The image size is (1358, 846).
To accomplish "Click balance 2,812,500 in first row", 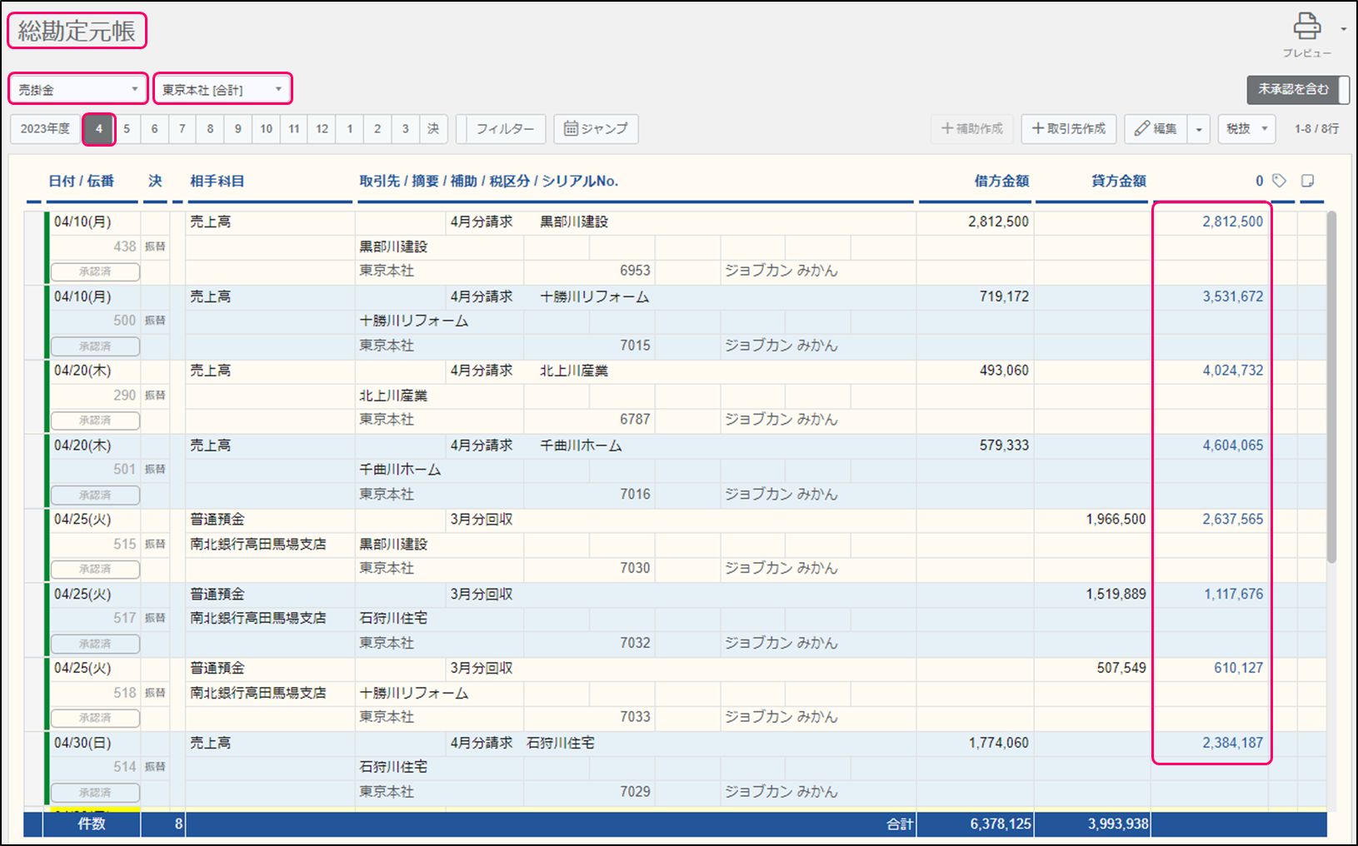I will pos(1231,221).
